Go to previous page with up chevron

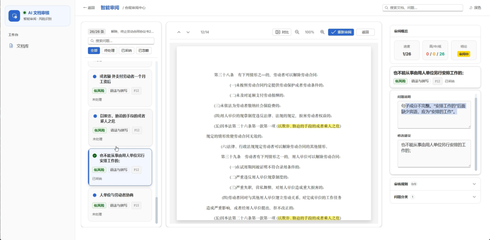(179, 32)
